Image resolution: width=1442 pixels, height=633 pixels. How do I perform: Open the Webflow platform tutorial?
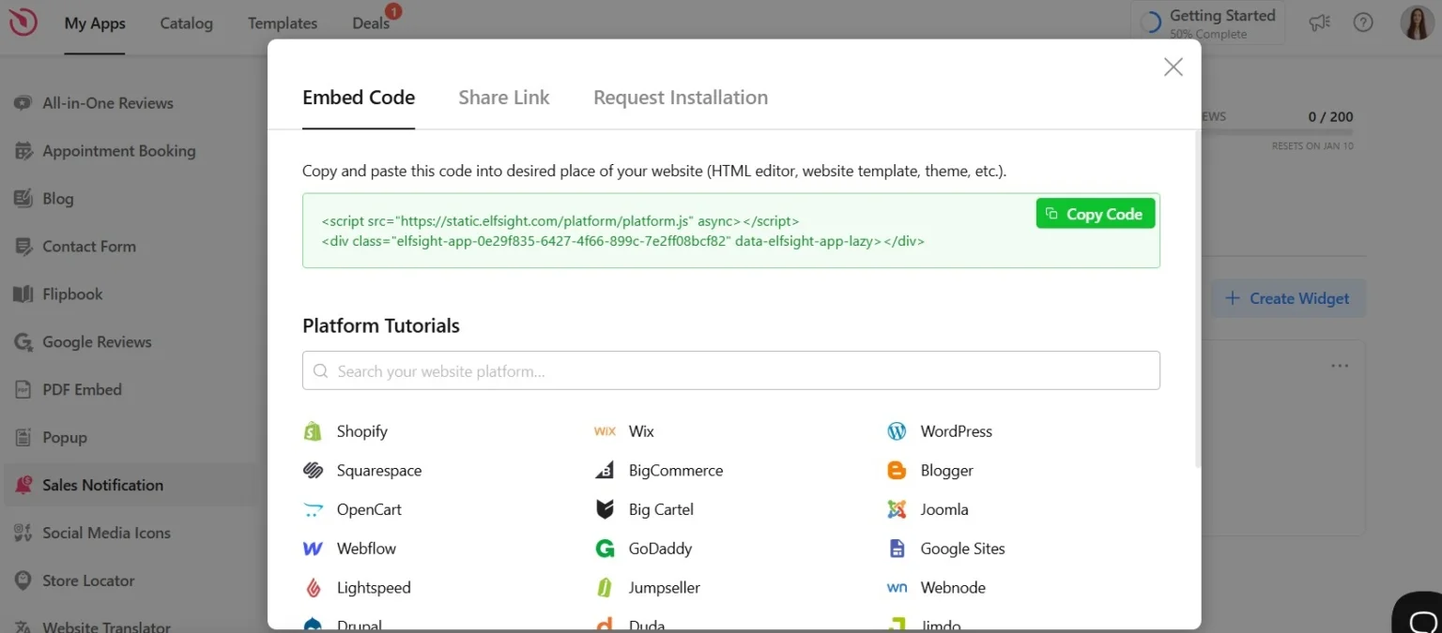pos(365,549)
